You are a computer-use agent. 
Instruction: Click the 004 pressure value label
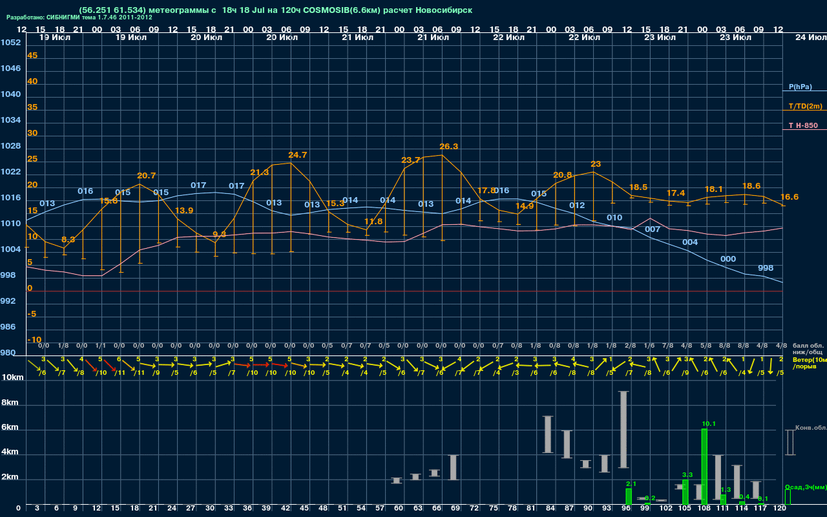tap(690, 242)
